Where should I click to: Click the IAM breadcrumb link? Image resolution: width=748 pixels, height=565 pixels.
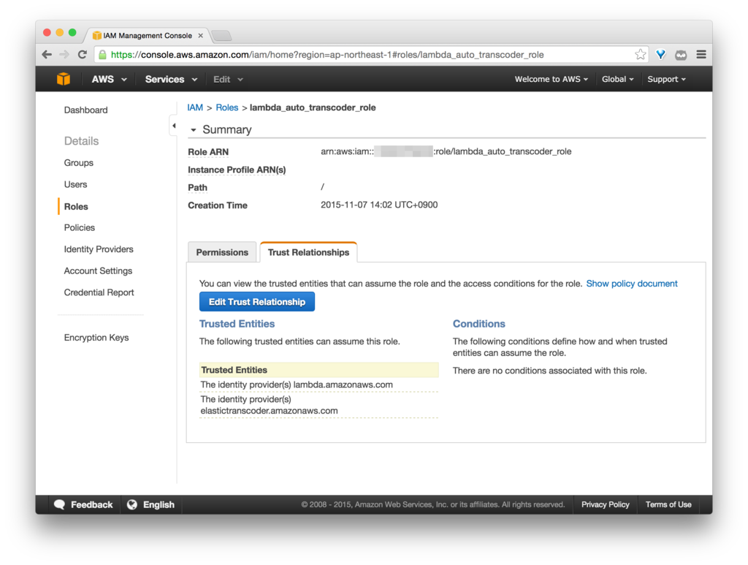coord(194,107)
